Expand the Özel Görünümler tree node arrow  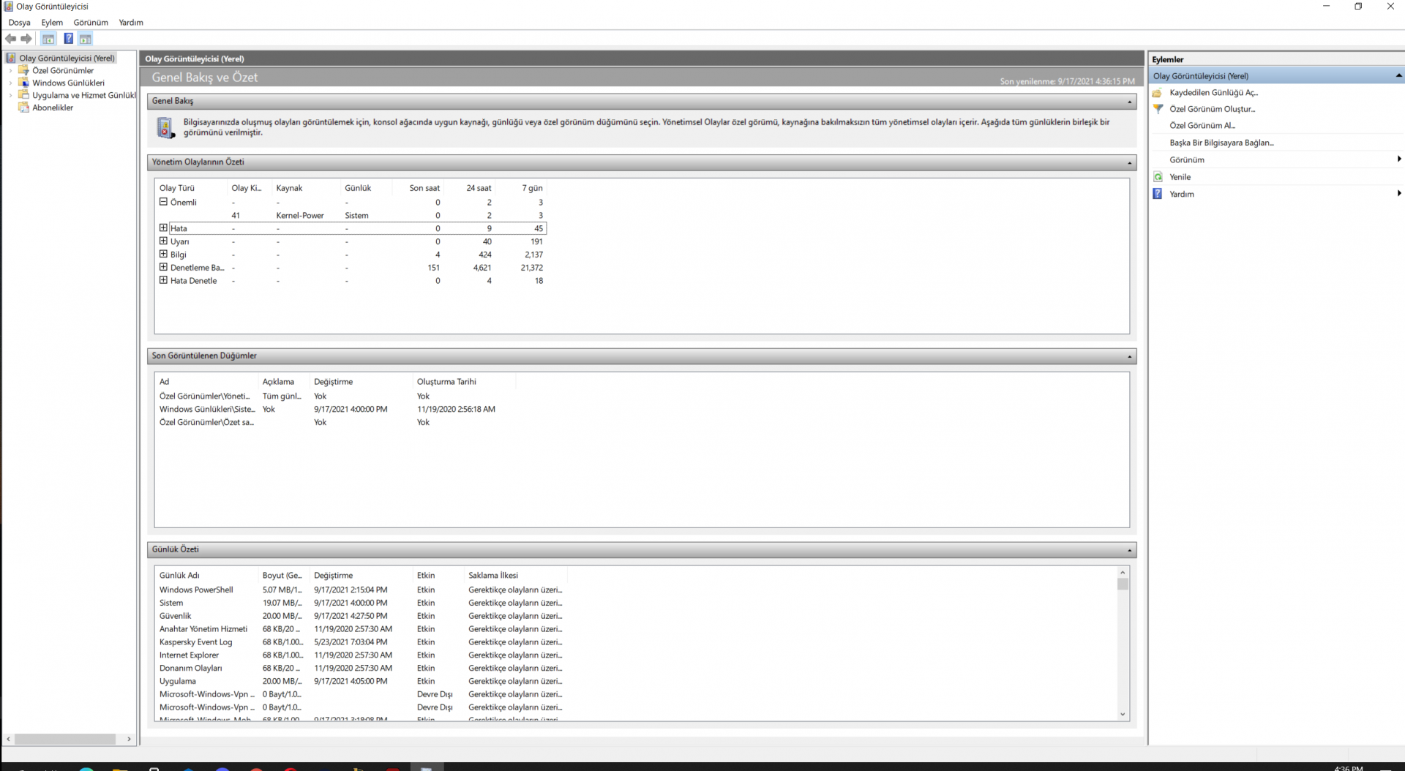tap(10, 71)
